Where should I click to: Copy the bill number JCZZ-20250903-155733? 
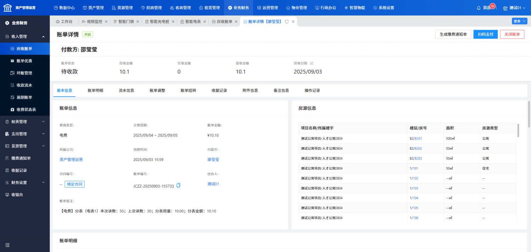point(178,185)
